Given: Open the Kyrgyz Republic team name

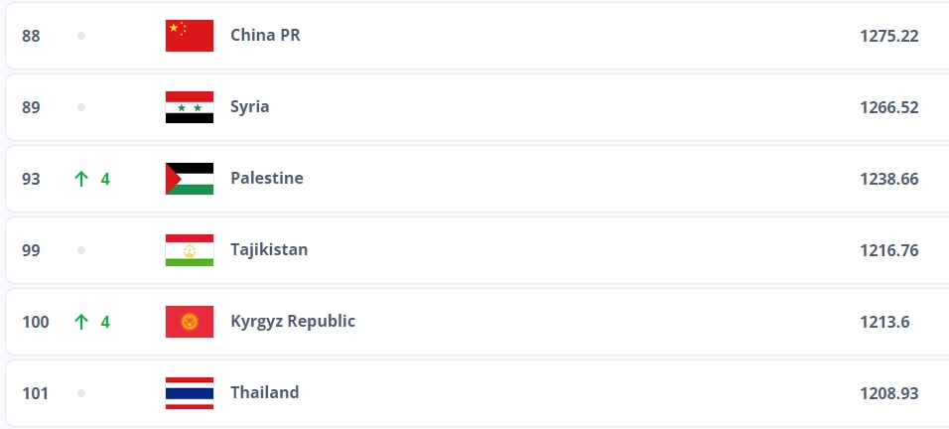Looking at the screenshot, I should [x=292, y=322].
